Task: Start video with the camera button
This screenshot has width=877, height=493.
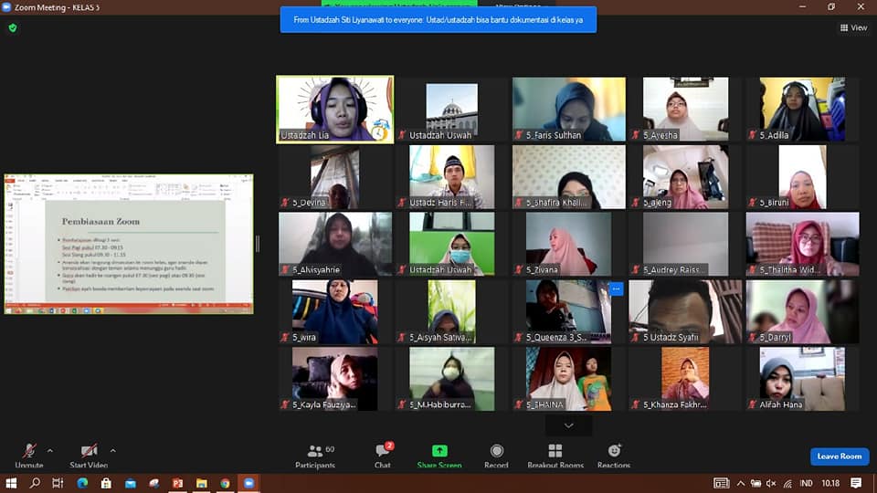Action: pos(89,452)
